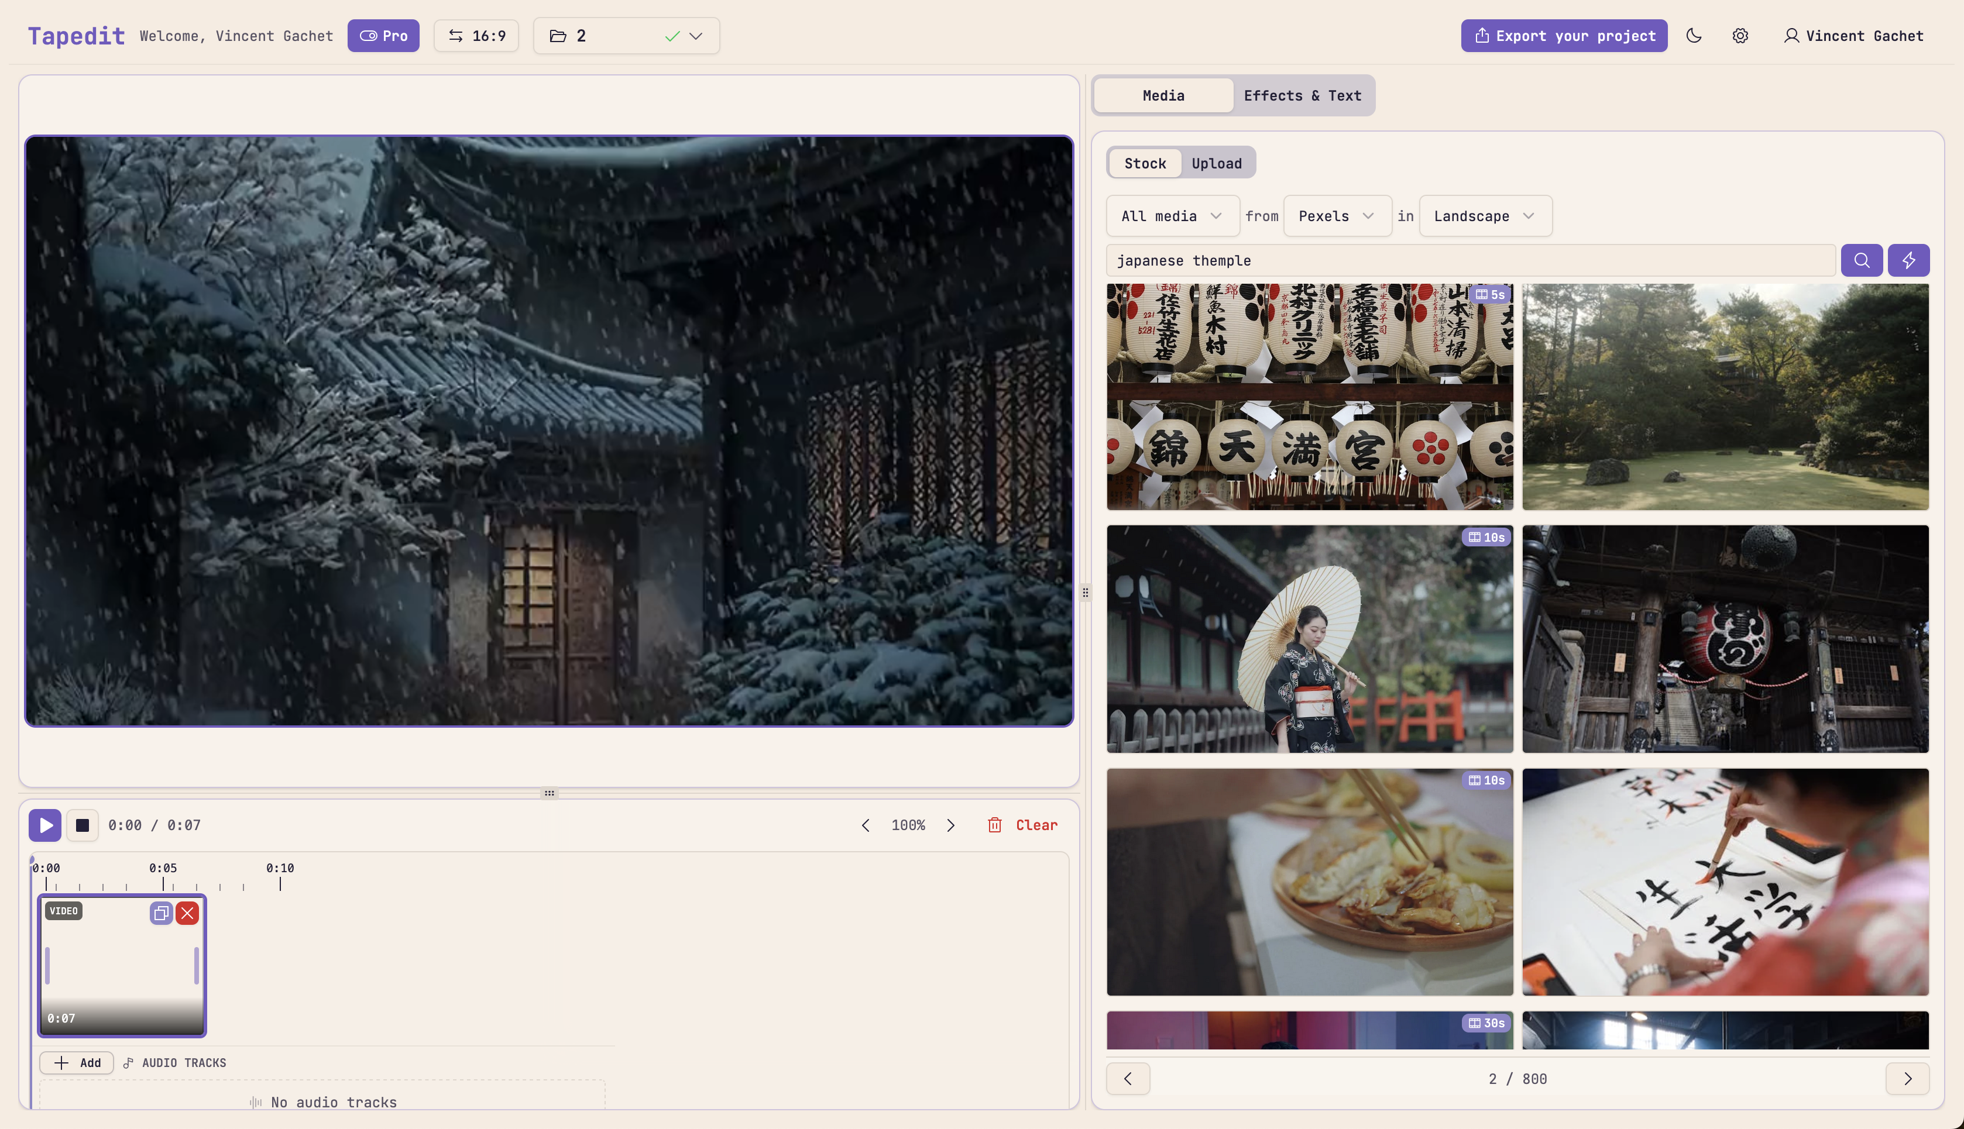This screenshot has width=1964, height=1129.
Task: Click the magnifier search button
Action: coord(1862,260)
